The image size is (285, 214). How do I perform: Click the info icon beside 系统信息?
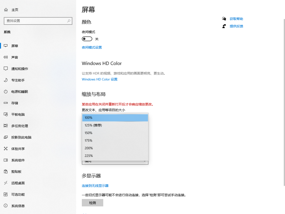[x=6, y=206]
